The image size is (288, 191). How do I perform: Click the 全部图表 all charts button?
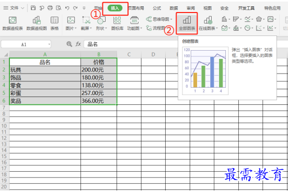187,23
